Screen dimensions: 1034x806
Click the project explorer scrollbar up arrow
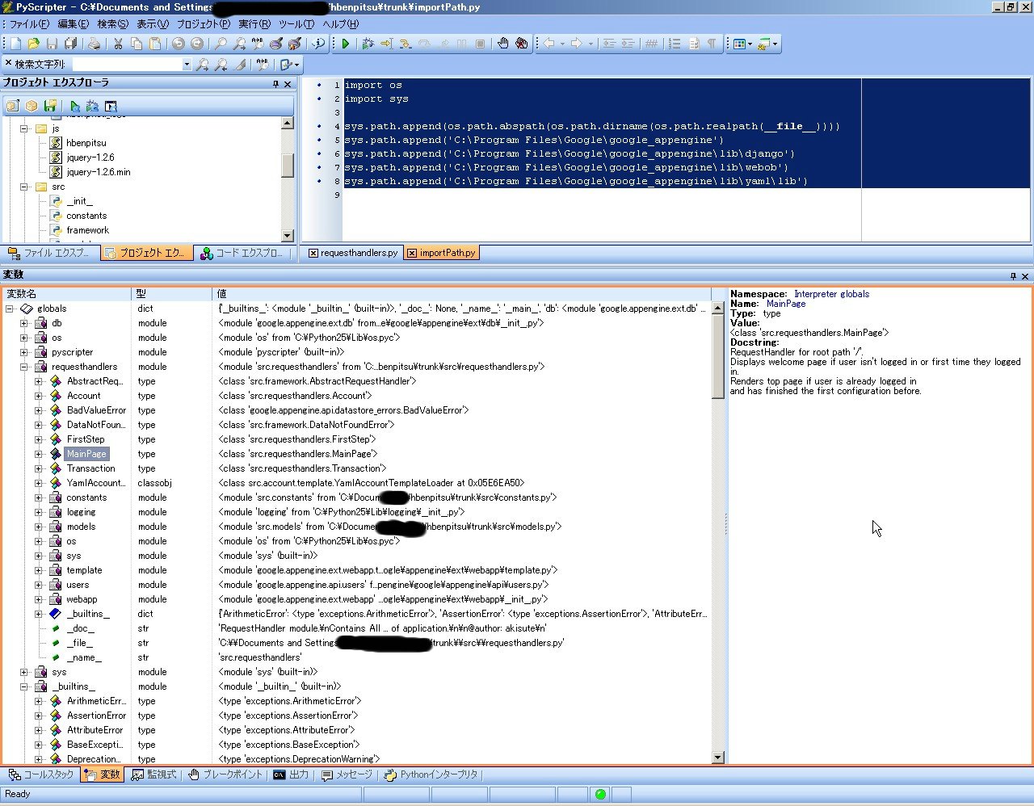pyautogui.click(x=288, y=123)
